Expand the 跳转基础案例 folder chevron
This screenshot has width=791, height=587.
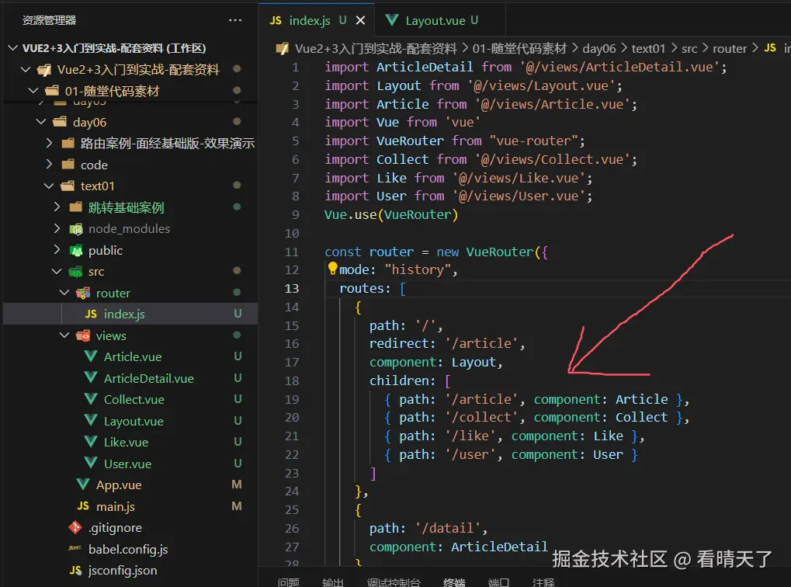tap(57, 207)
